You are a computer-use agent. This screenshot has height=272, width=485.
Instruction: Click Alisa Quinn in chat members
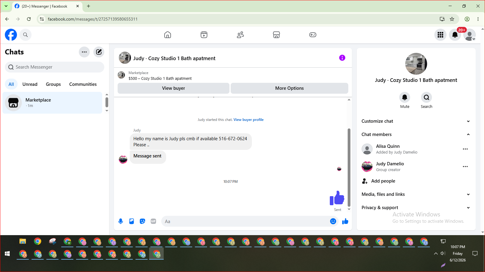pyautogui.click(x=388, y=146)
